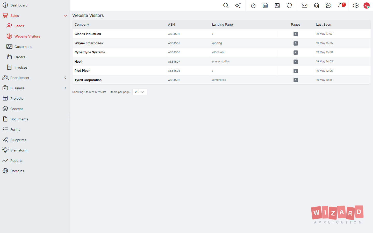Click the Invoices receipt icon
The height and width of the screenshot is (233, 373).
pyautogui.click(x=9, y=67)
